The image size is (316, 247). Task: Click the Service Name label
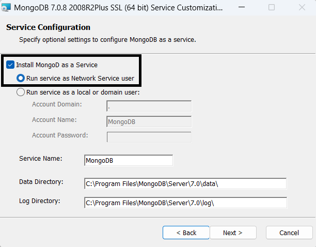coord(41,159)
